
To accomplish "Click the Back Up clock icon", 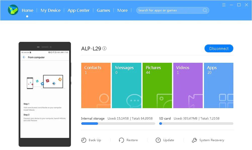I will [x=84, y=140].
